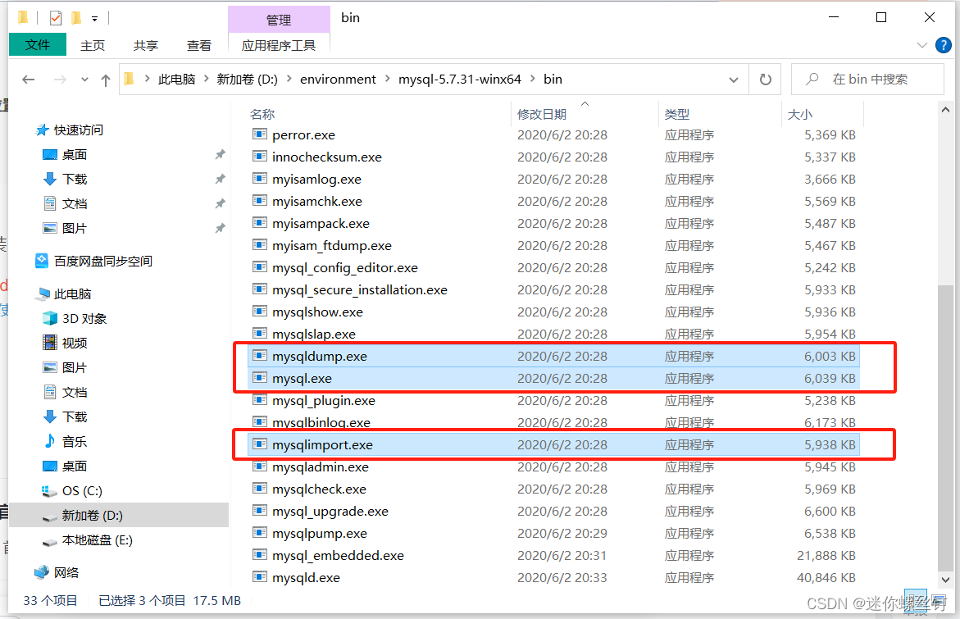Screen dimensions: 960x619
Task: Click the mysqlcheck.exe file icon
Action: pos(260,489)
